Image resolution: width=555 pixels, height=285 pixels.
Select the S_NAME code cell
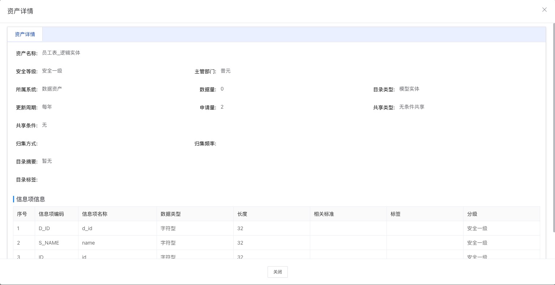click(x=57, y=243)
